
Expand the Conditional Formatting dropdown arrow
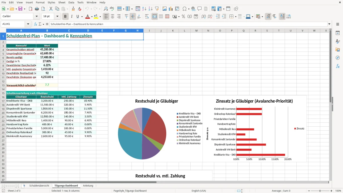coord(262,17)
